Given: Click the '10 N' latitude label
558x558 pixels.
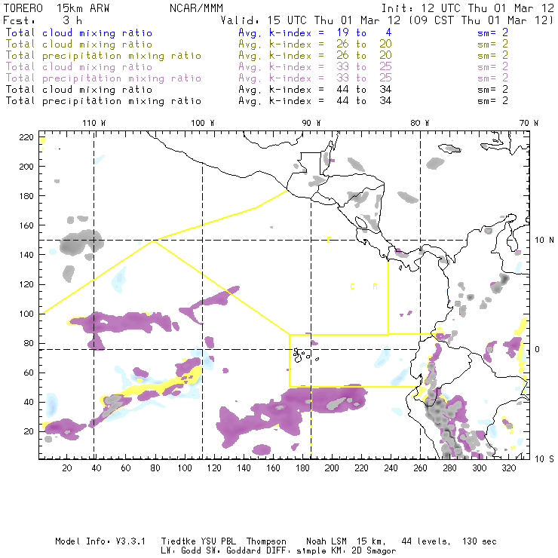Looking at the screenshot, I should [544, 241].
